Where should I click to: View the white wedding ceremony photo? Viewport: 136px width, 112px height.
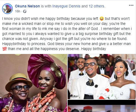[102, 77]
